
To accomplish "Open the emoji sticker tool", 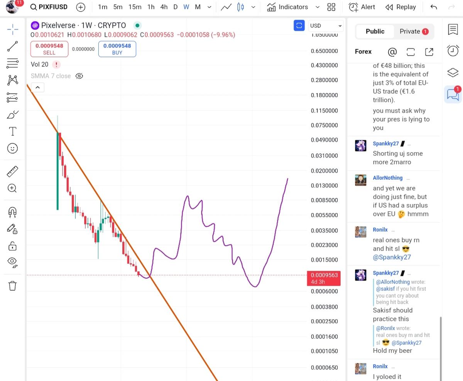I will click(12, 148).
